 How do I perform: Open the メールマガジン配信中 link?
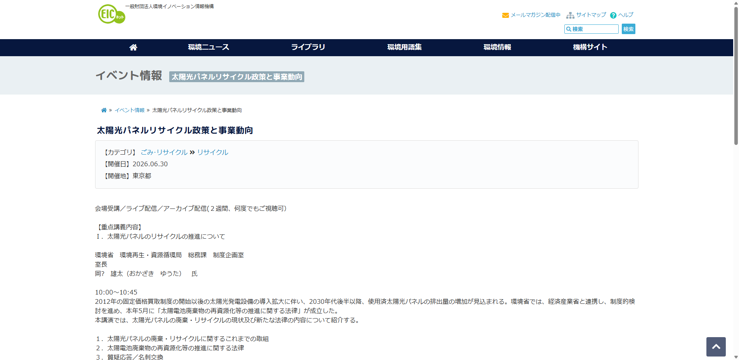click(x=535, y=15)
